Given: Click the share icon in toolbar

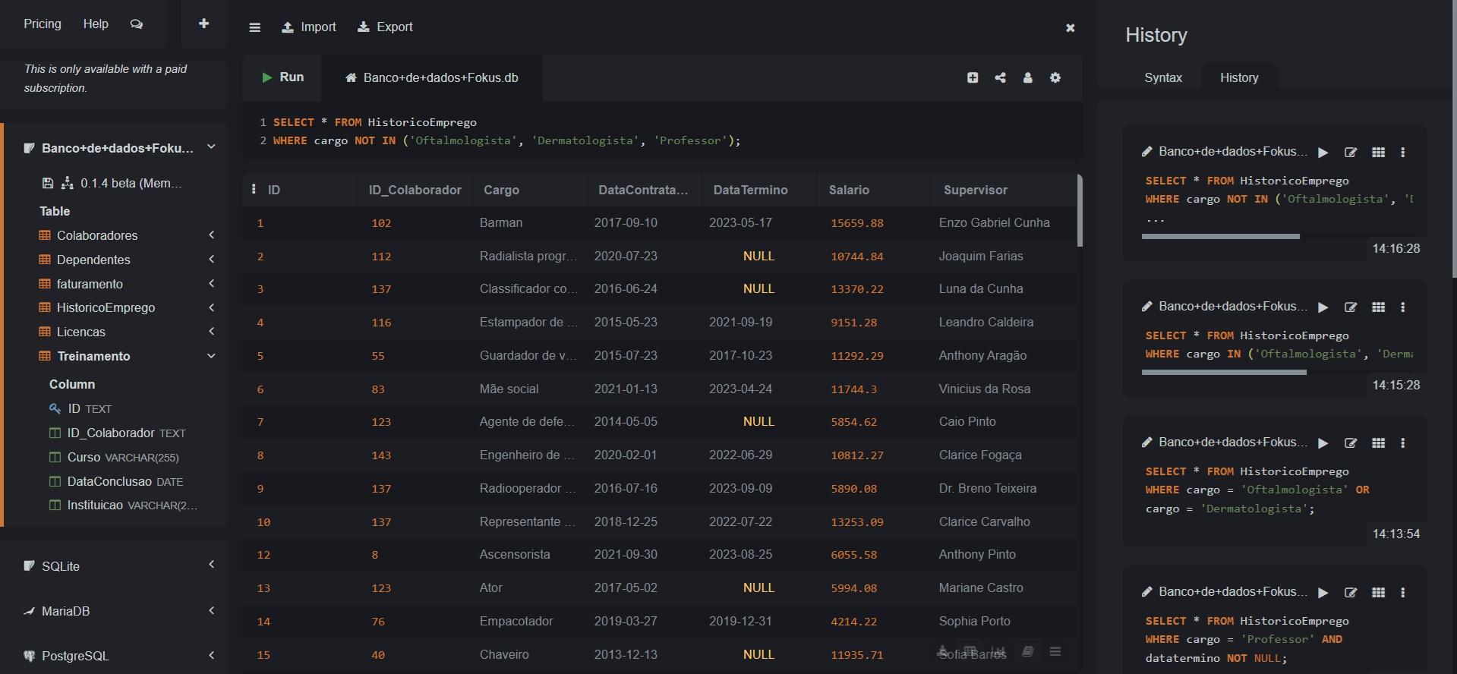Looking at the screenshot, I should tap(1000, 77).
